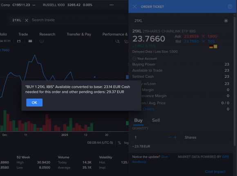The width and height of the screenshot is (237, 176).
Task: Clear the 21XL symbol search field
Action: (226, 21)
